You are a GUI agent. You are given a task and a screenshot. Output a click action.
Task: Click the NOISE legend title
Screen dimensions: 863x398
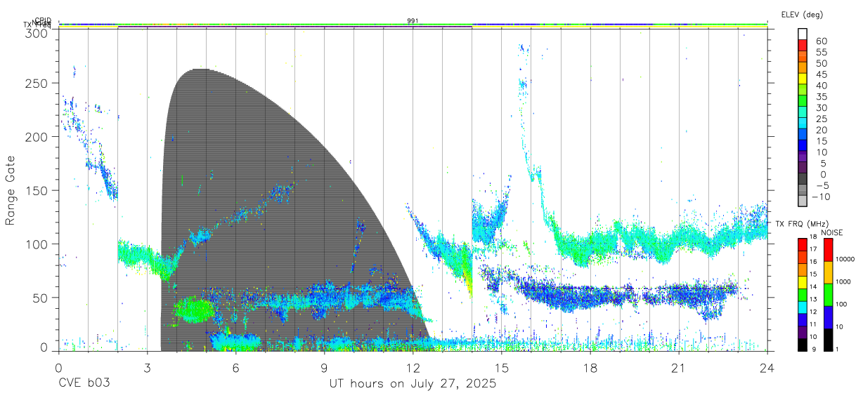pyautogui.click(x=833, y=232)
